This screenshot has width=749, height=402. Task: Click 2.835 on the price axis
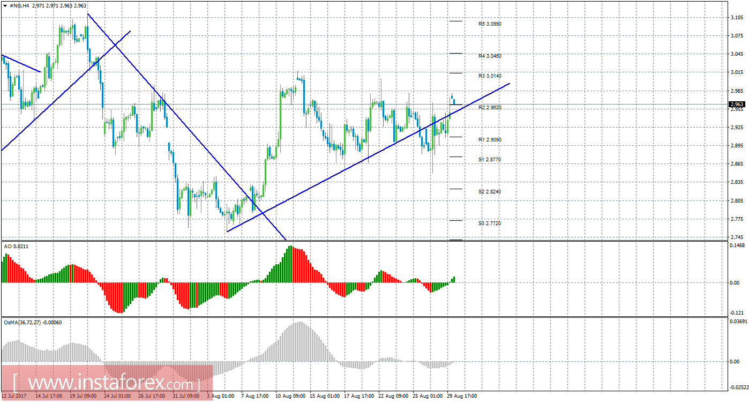click(x=737, y=182)
